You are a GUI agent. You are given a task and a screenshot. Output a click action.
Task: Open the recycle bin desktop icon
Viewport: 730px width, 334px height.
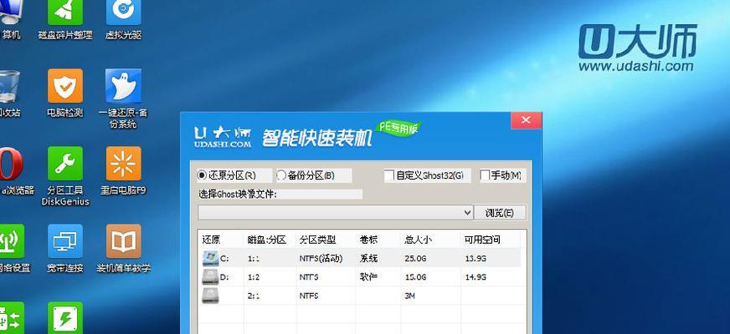[10, 86]
